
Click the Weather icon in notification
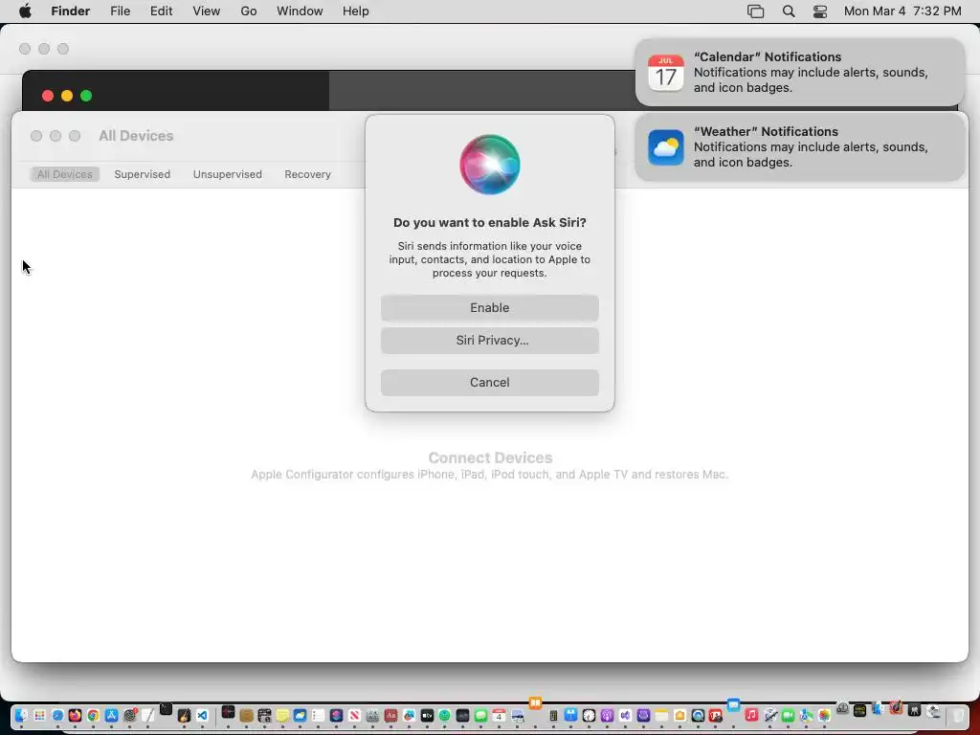click(x=666, y=147)
